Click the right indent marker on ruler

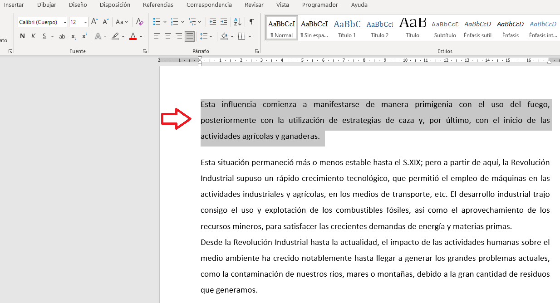(550, 61)
